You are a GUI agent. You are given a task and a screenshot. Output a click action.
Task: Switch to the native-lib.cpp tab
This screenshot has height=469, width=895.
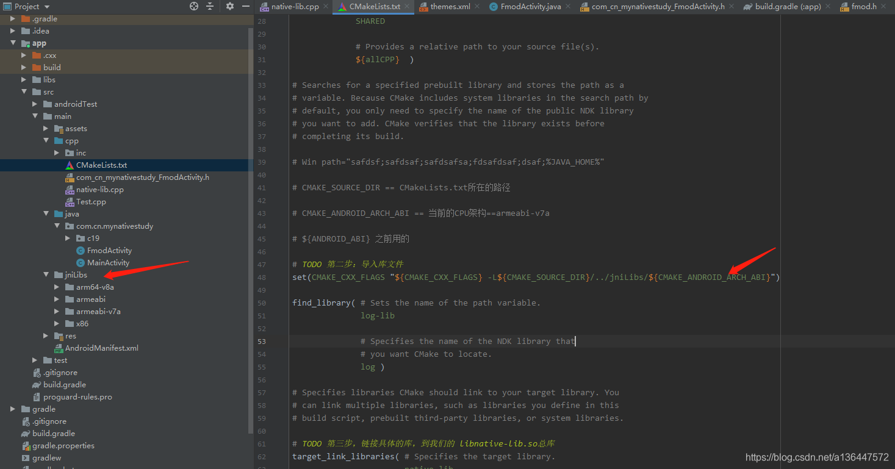[x=295, y=7]
